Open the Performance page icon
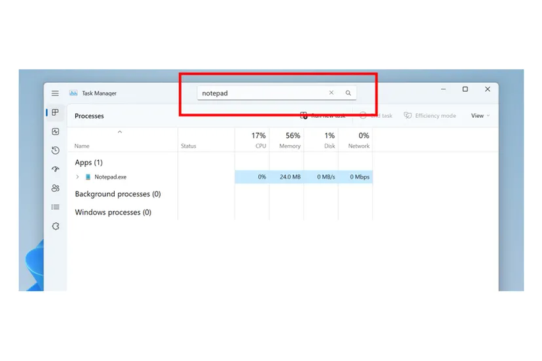This screenshot has height=361, width=542. (55, 132)
